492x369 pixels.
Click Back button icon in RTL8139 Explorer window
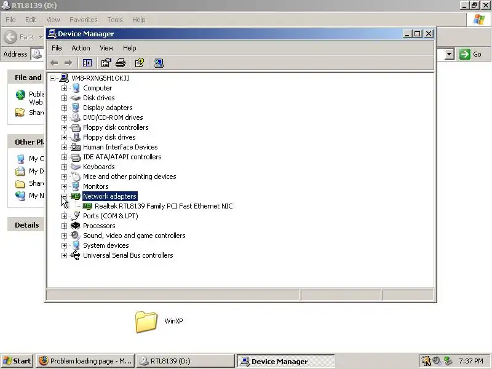coord(10,37)
